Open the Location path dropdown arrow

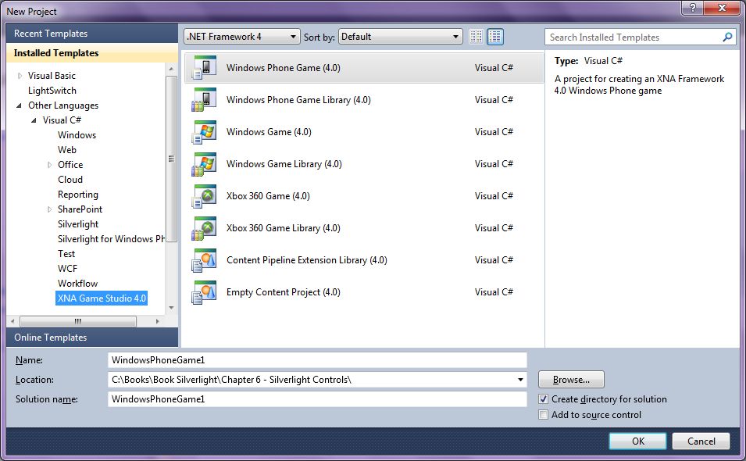[520, 380]
